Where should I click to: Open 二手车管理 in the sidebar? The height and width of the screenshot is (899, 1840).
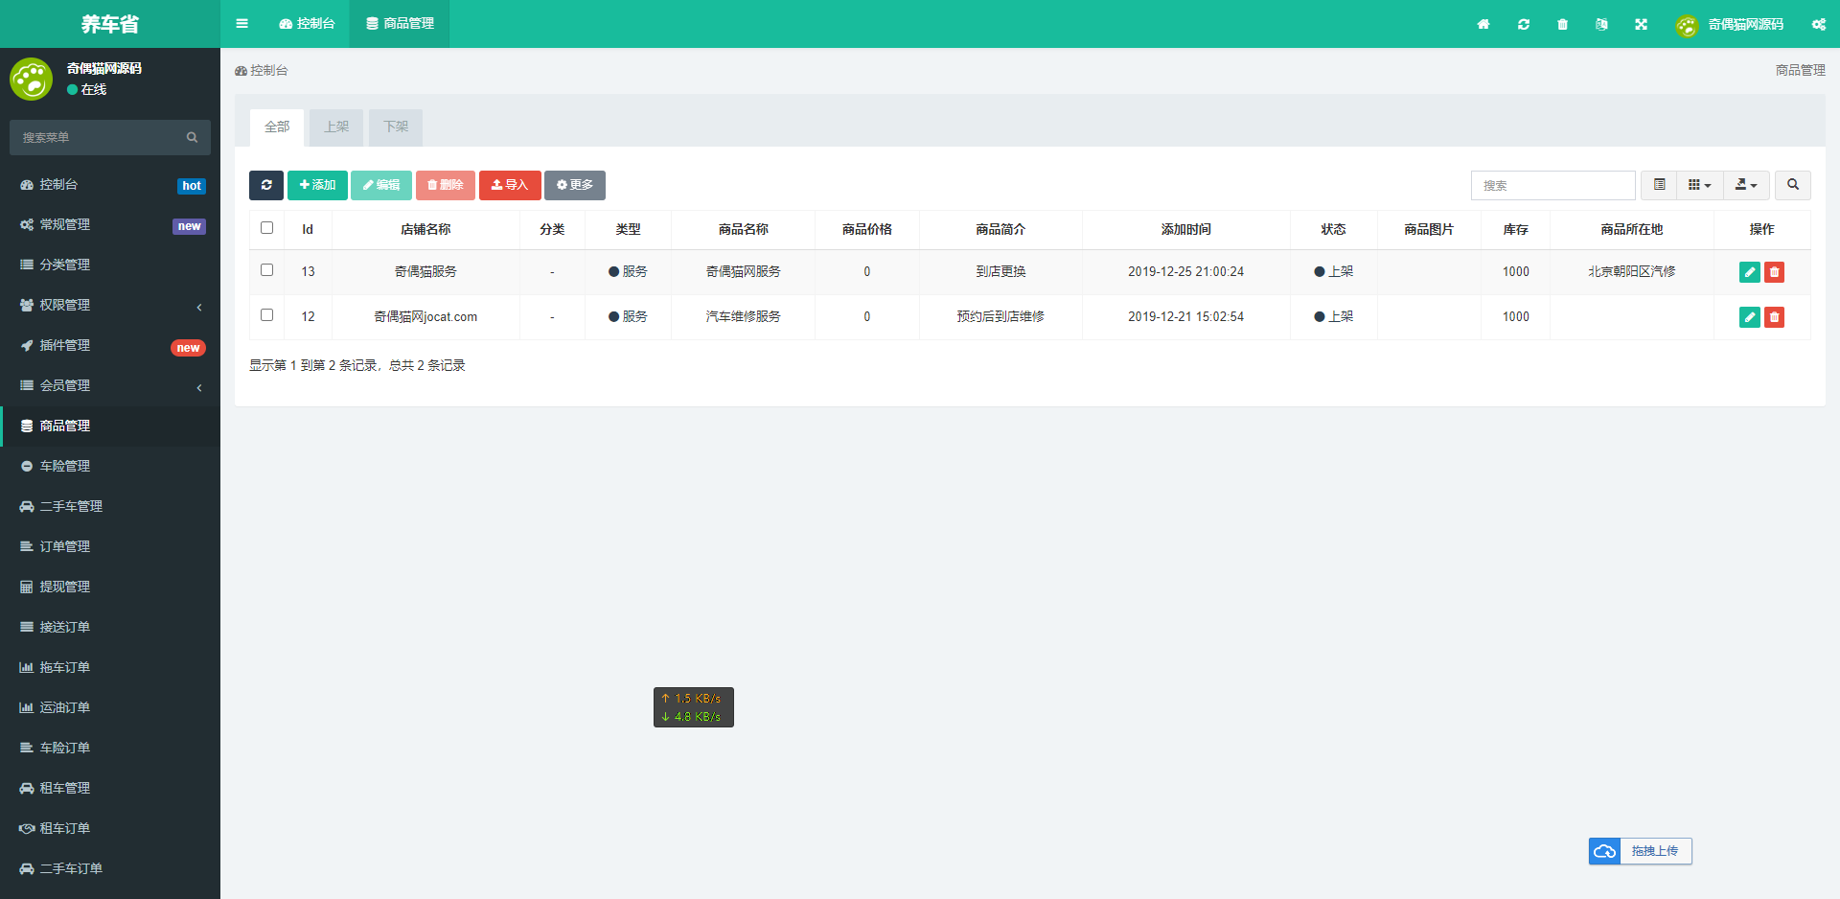click(110, 506)
